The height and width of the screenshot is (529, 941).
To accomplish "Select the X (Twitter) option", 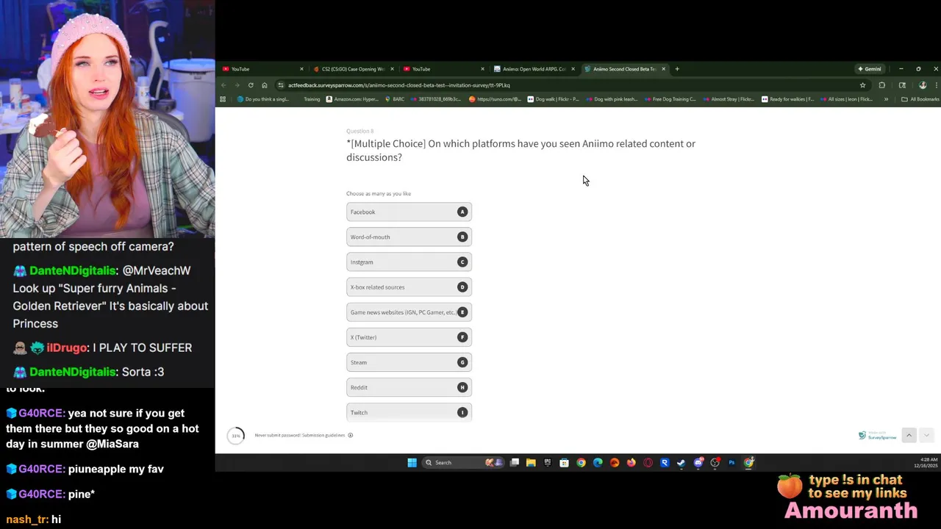I will tap(409, 337).
